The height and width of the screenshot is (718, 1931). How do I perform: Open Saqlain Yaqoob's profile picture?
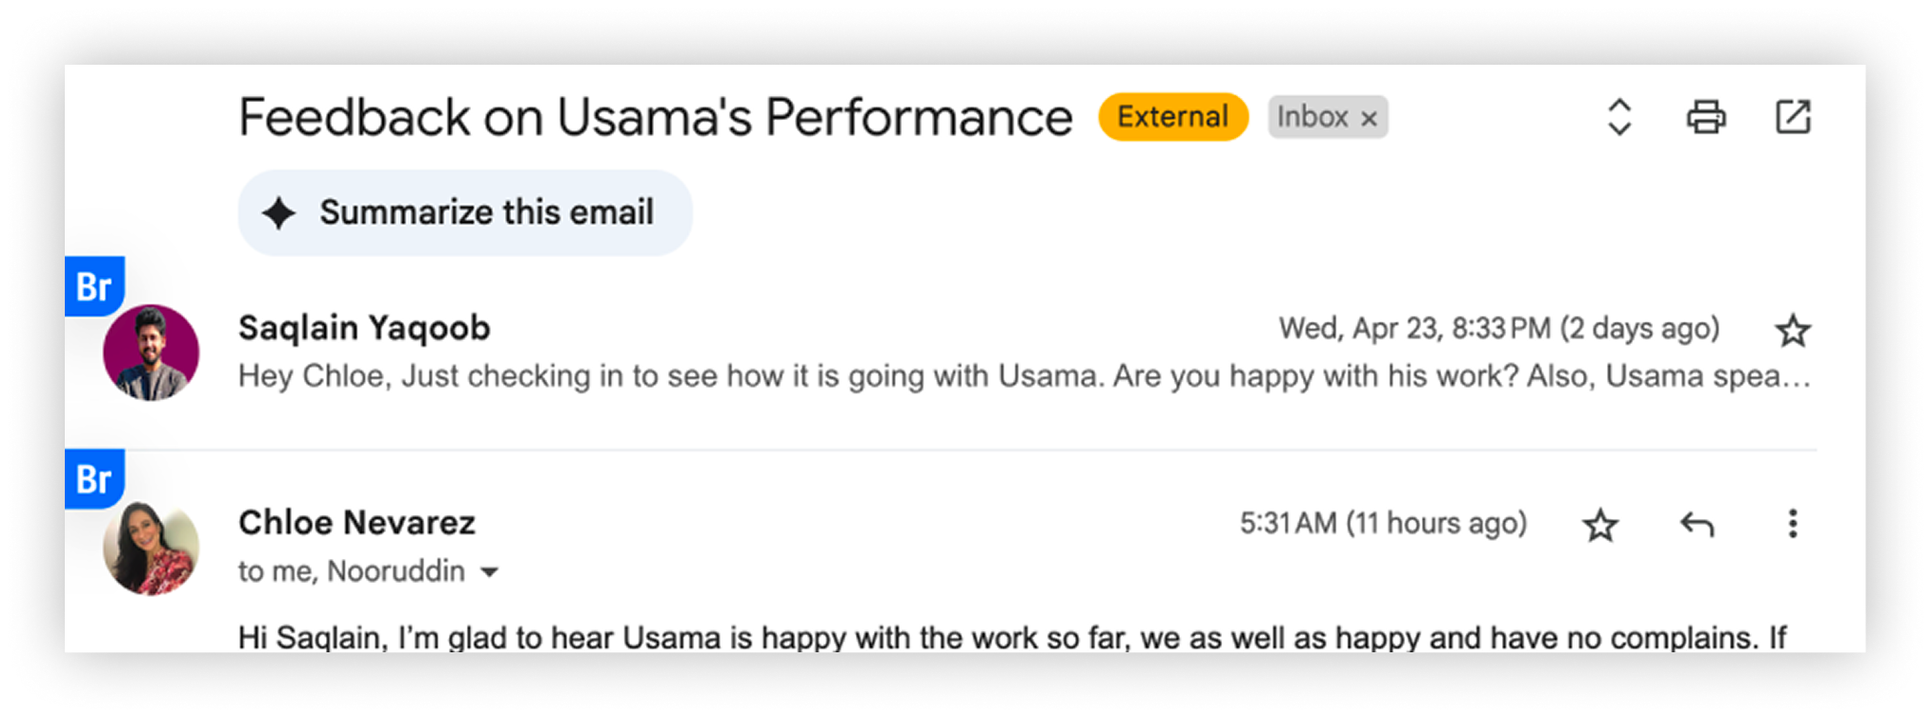coord(151,352)
